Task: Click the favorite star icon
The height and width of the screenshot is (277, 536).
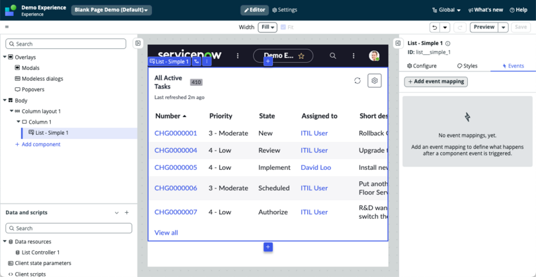Action: 301,56
